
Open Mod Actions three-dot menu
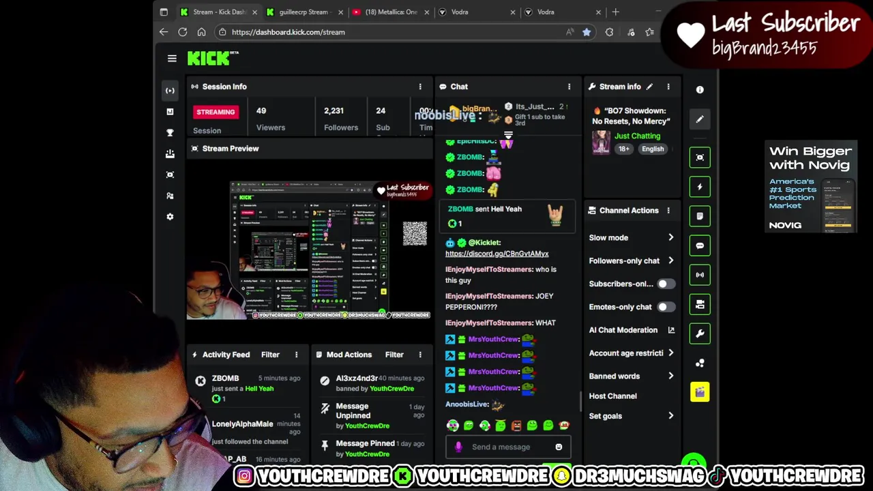click(x=420, y=355)
